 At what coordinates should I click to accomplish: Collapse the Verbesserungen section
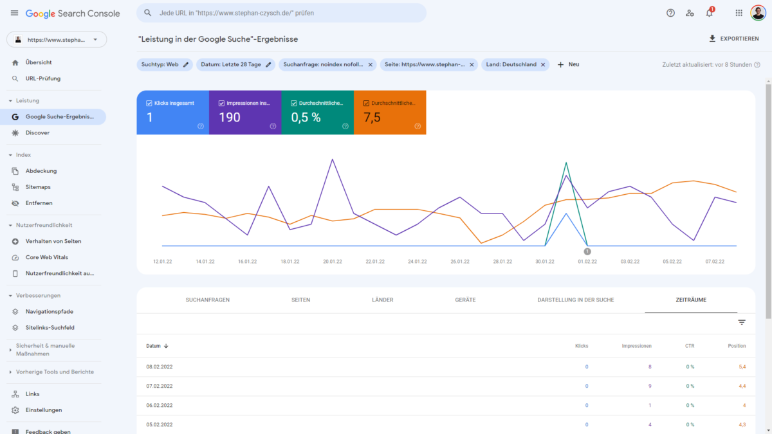(10, 296)
